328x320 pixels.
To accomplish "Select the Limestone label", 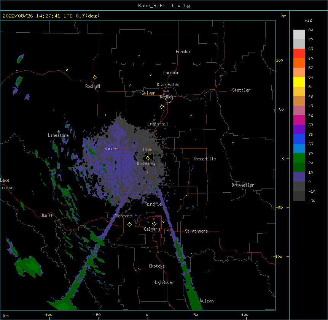I will click(58, 135).
